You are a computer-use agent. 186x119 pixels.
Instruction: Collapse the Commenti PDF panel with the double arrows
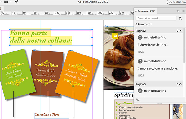tap(178, 11)
